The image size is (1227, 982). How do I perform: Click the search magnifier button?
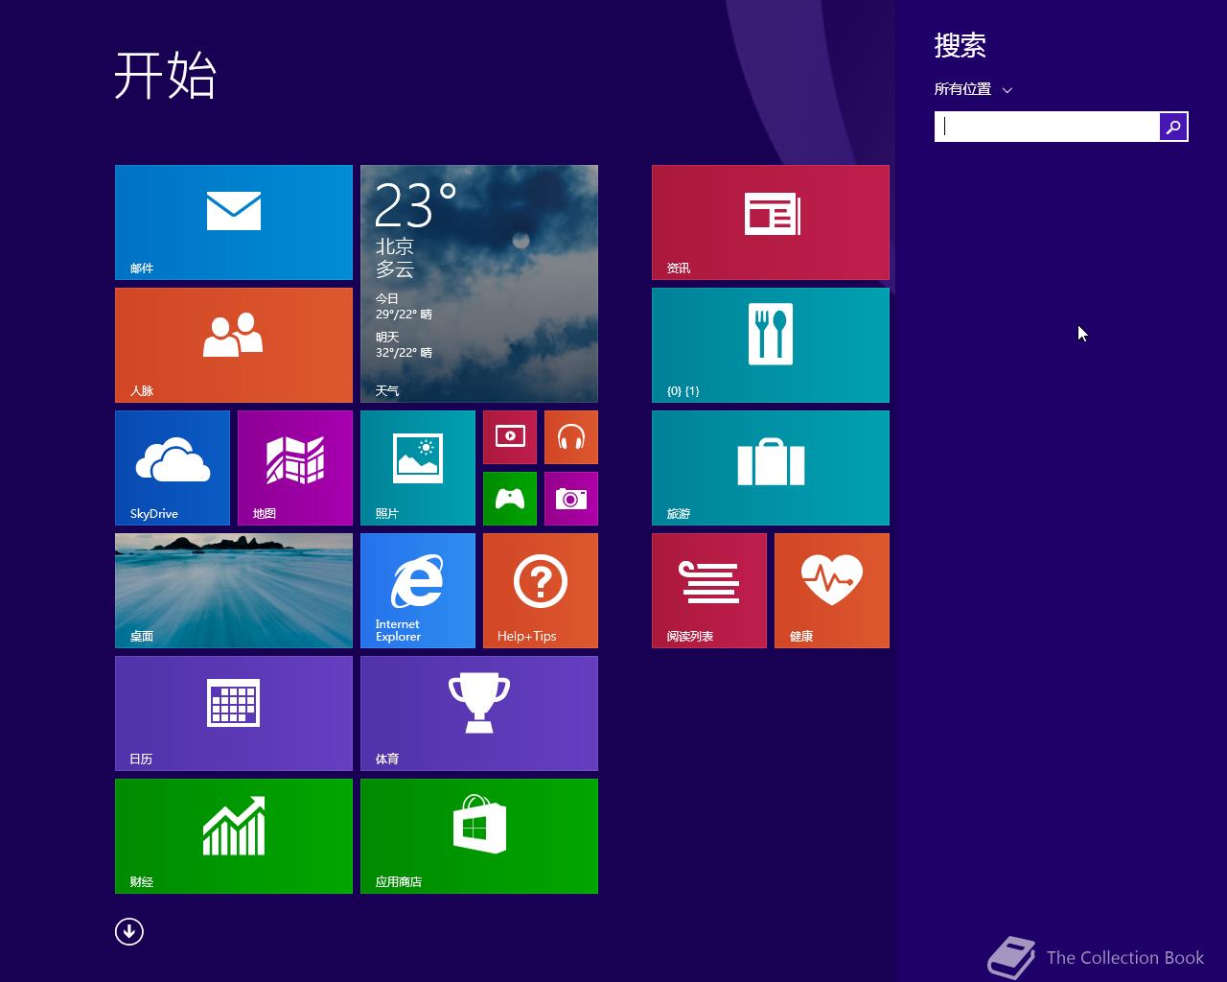point(1173,127)
